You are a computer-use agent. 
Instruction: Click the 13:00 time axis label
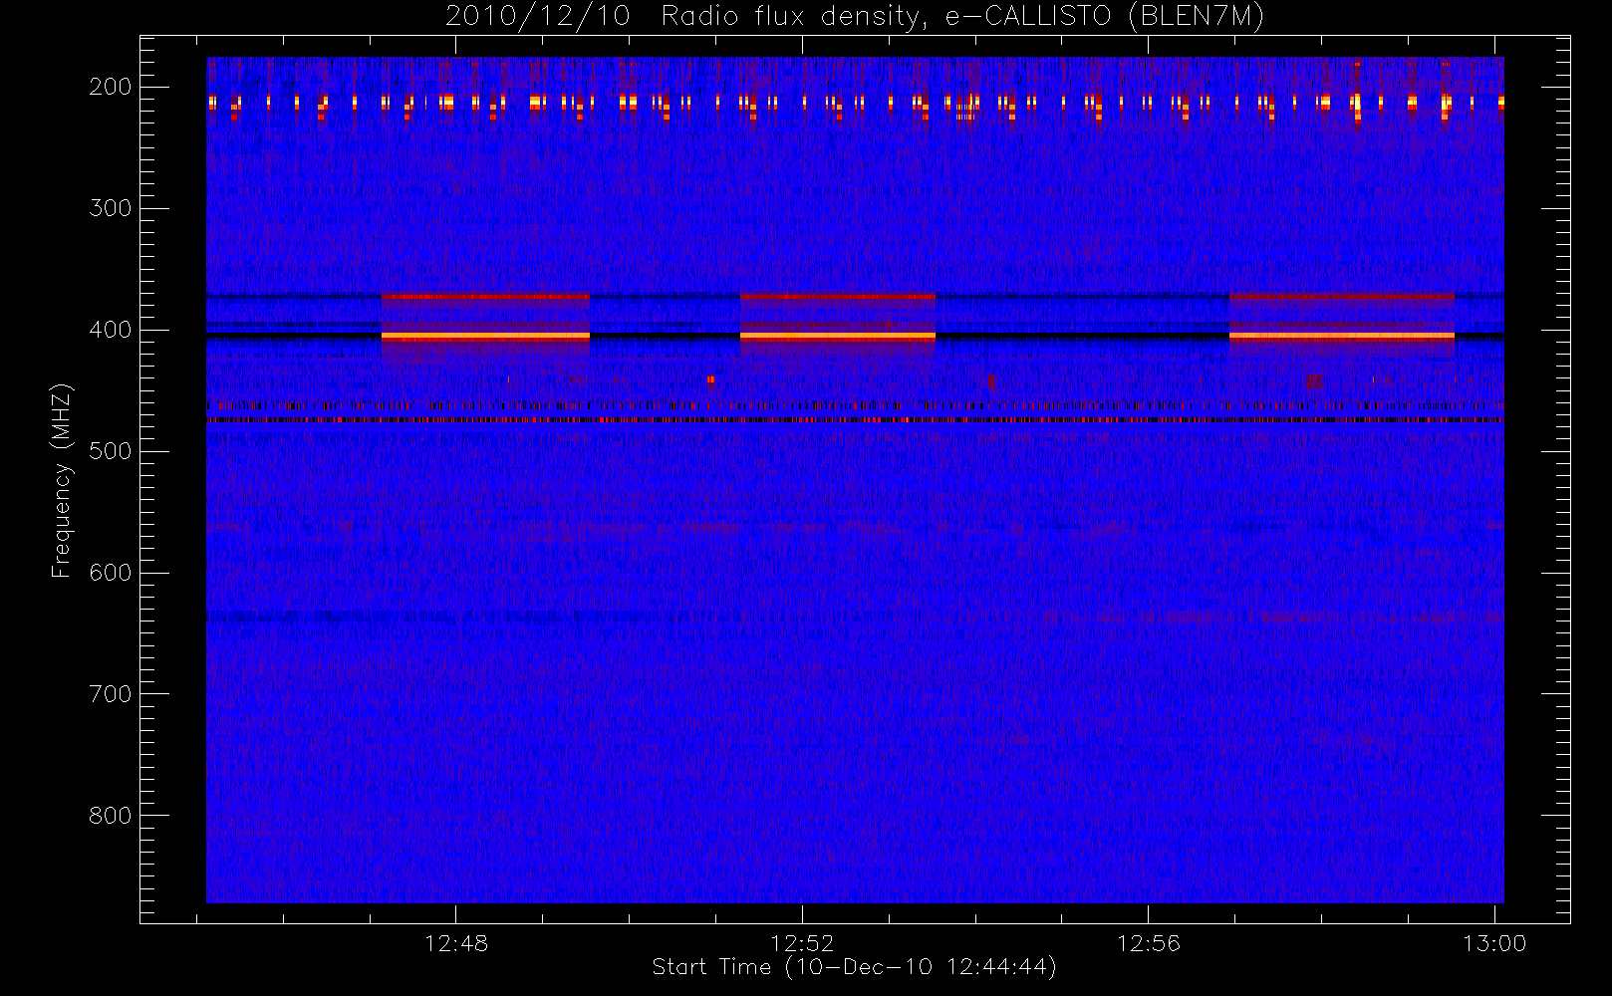(1494, 943)
